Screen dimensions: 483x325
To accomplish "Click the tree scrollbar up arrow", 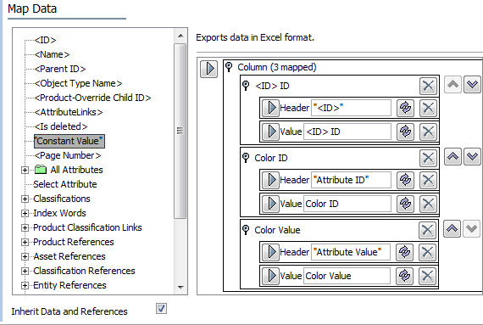I will click(x=180, y=36).
